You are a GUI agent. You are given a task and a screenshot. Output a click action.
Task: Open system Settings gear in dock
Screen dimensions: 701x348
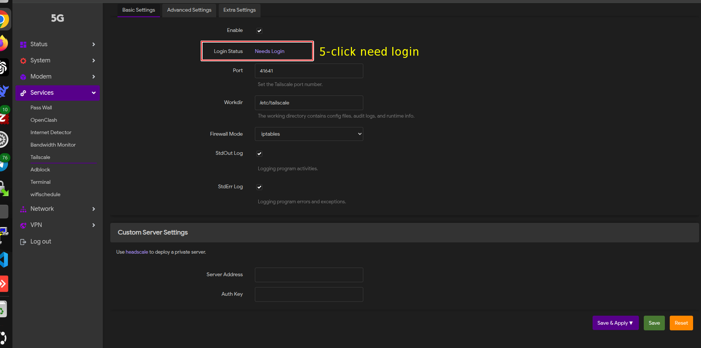3,139
